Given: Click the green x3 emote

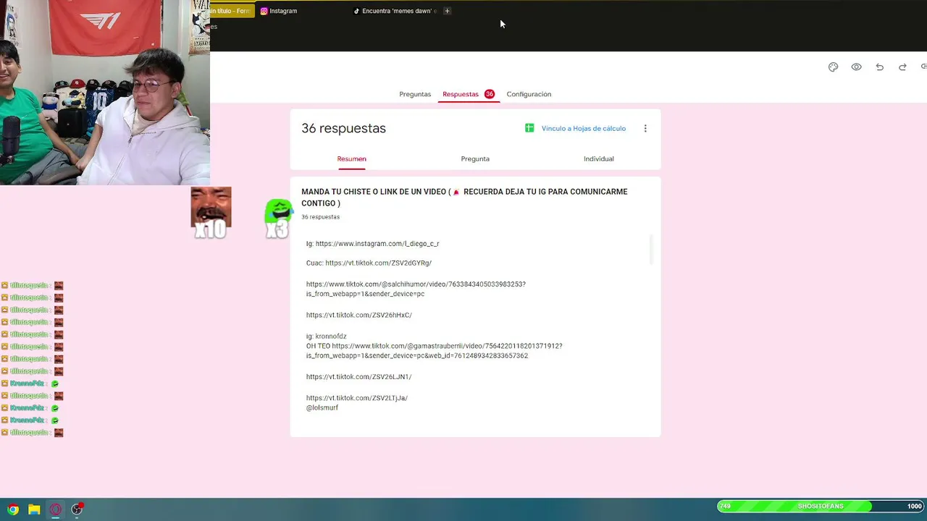Looking at the screenshot, I should [278, 218].
